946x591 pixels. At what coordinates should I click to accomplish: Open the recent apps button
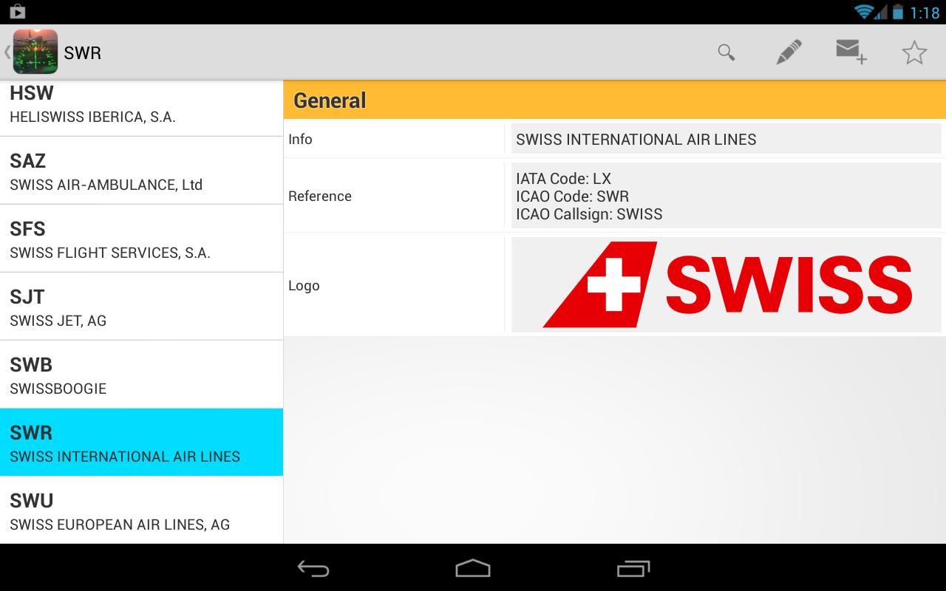click(x=633, y=568)
